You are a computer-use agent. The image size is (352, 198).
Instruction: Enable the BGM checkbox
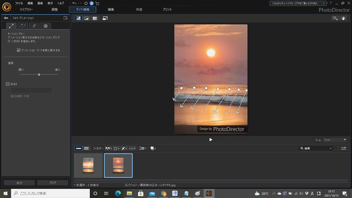(8, 84)
